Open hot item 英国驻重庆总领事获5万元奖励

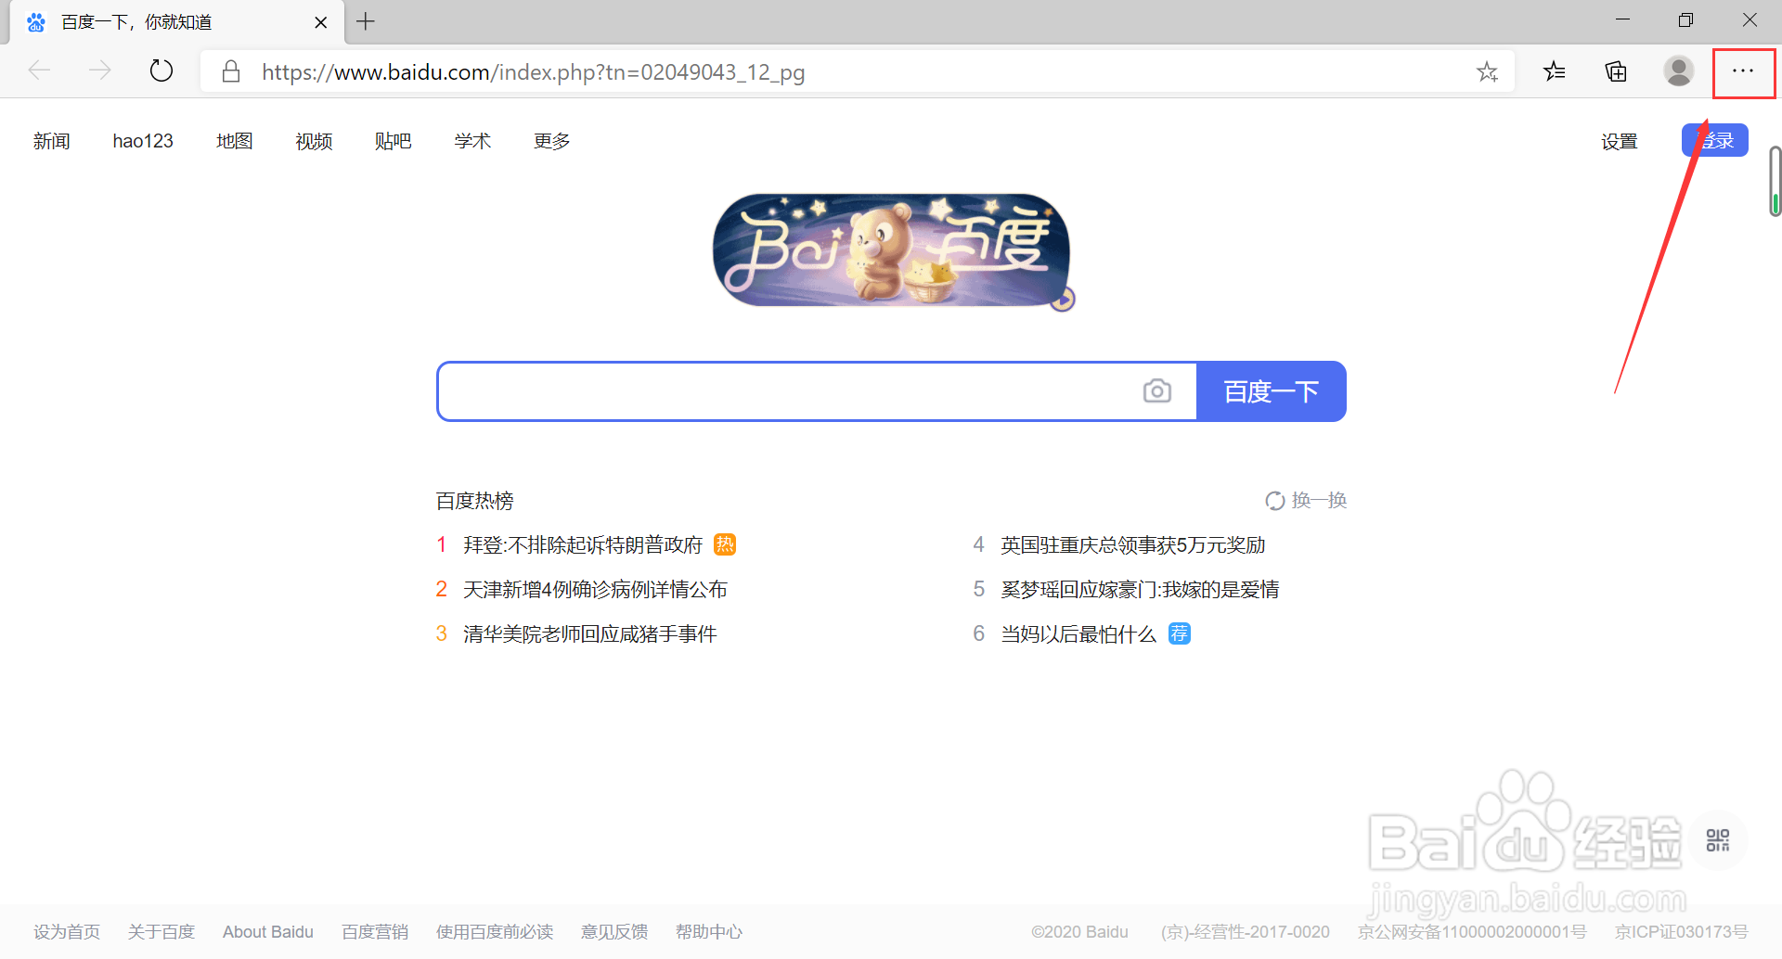[x=1133, y=545]
